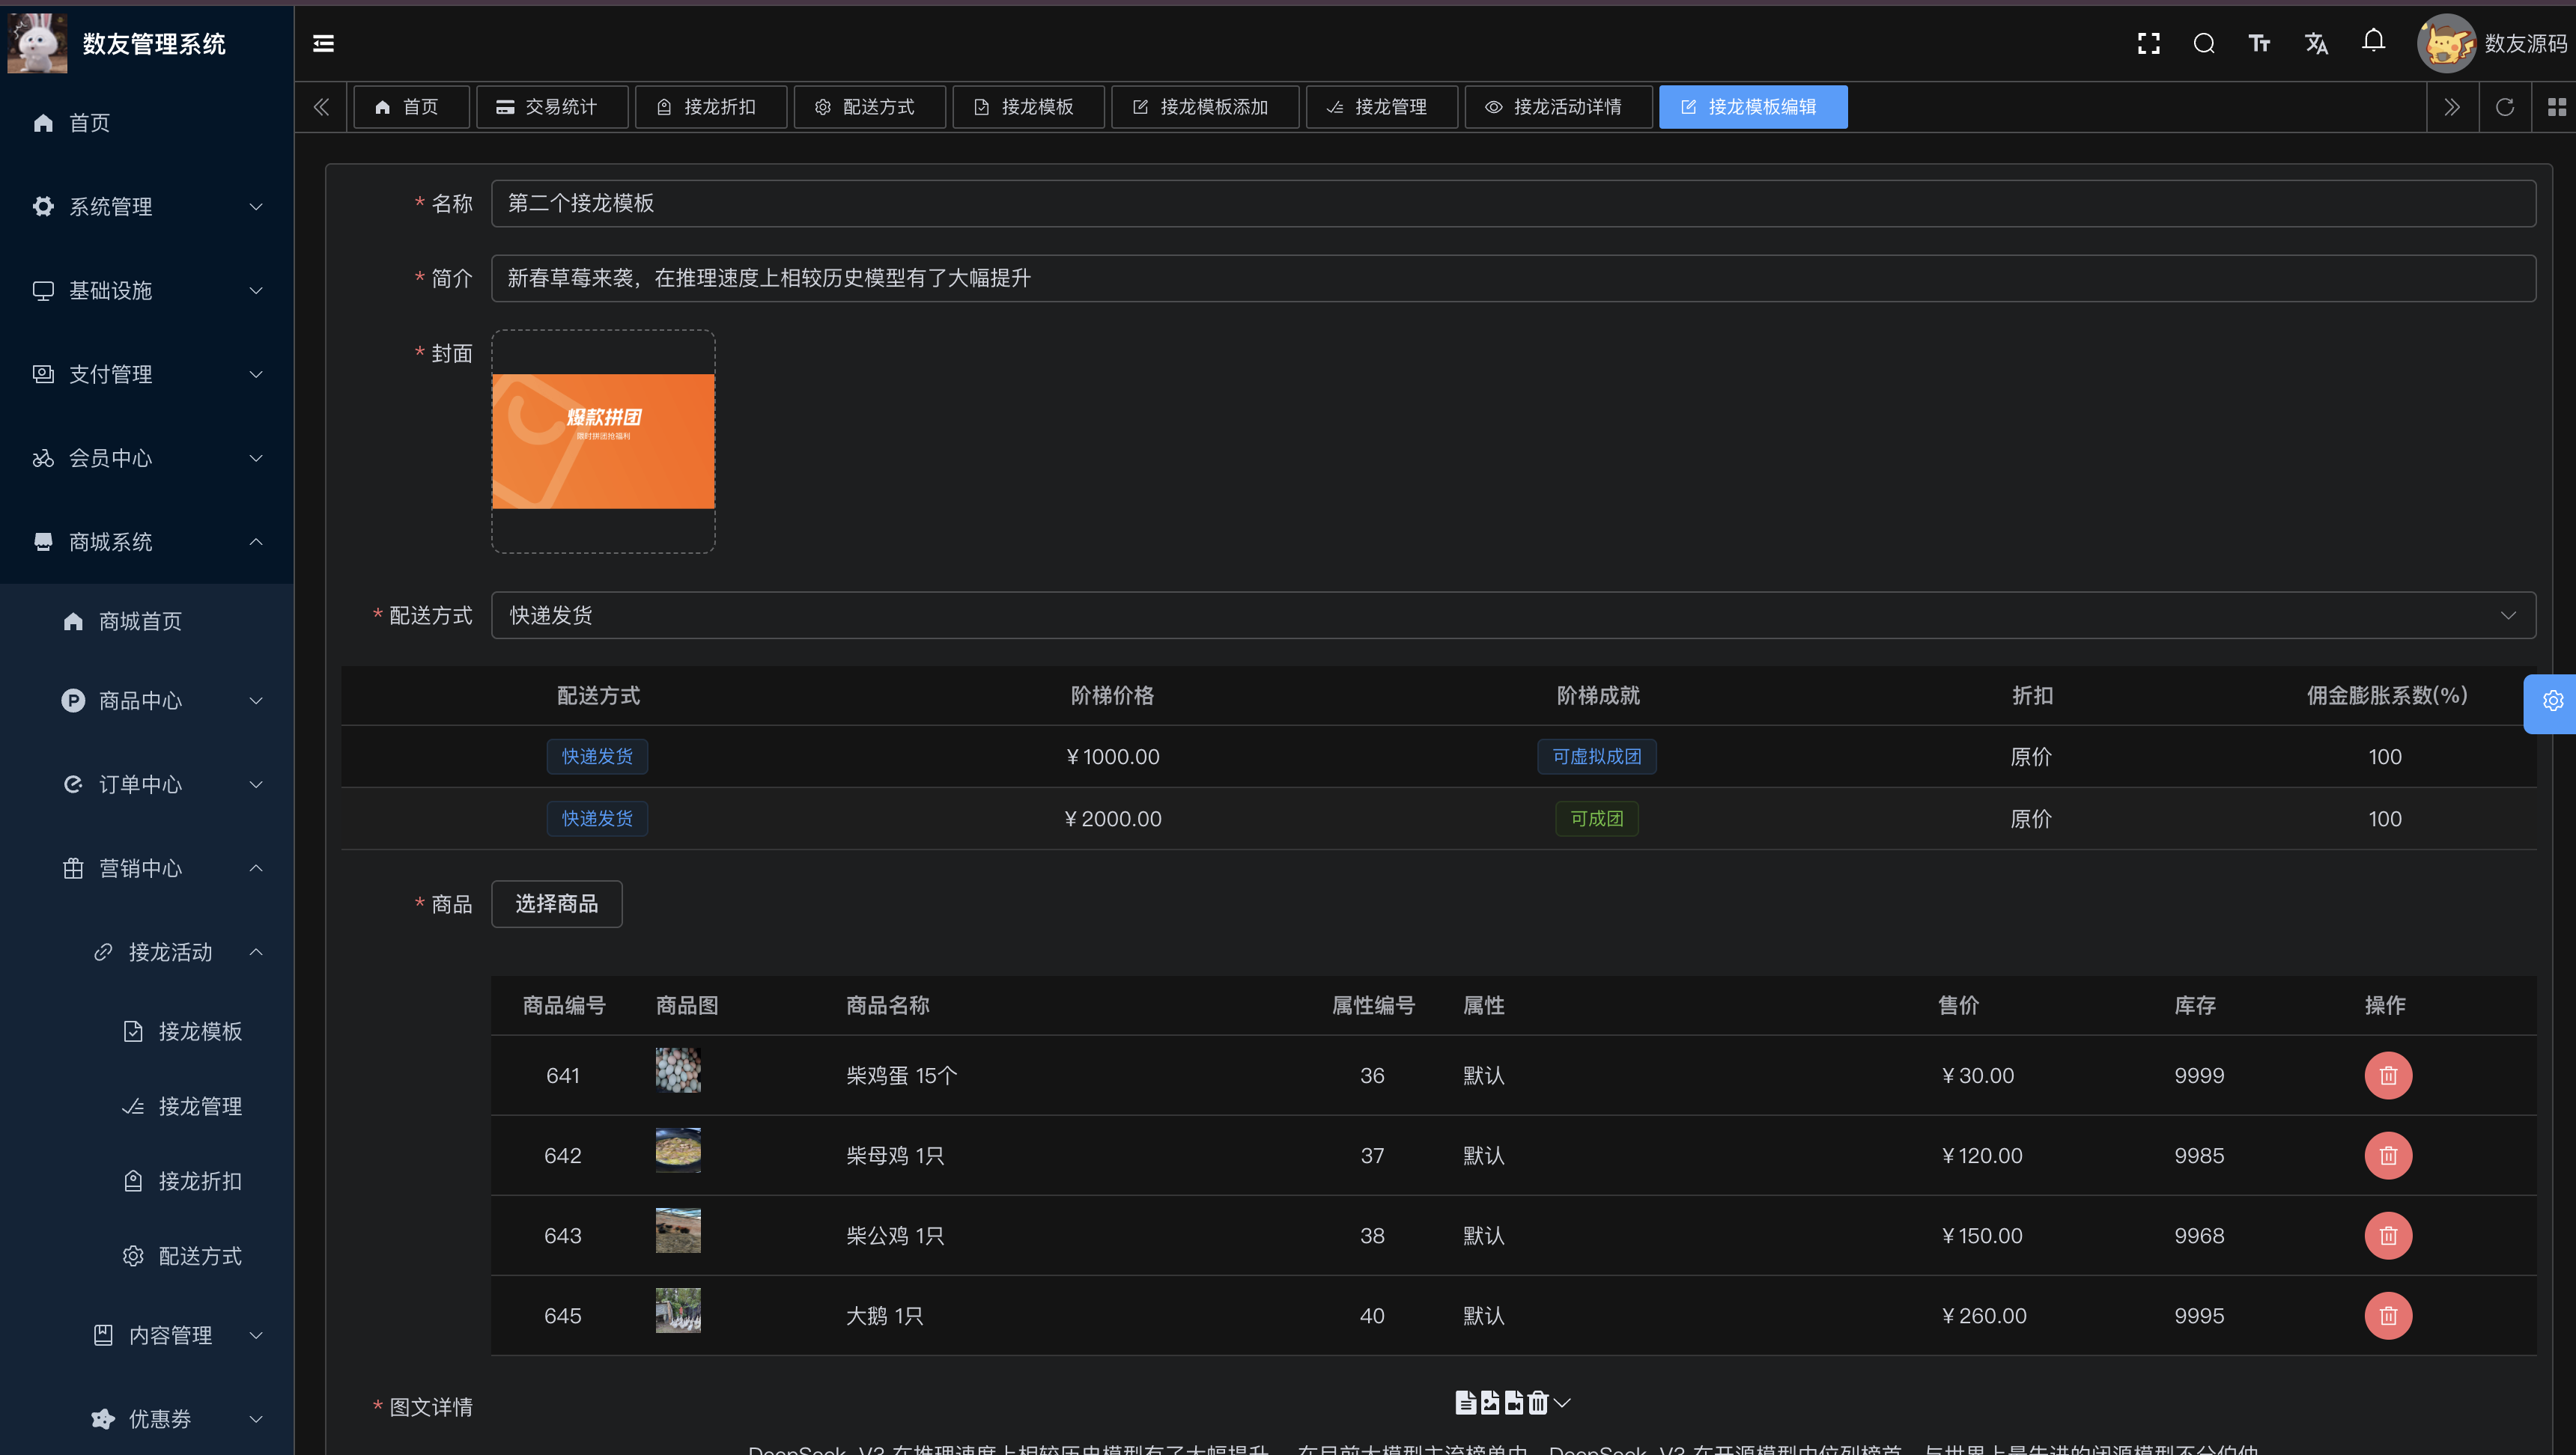The image size is (2576, 1455).
Task: Expand the 优惠券 submenu
Action: (x=147, y=1420)
